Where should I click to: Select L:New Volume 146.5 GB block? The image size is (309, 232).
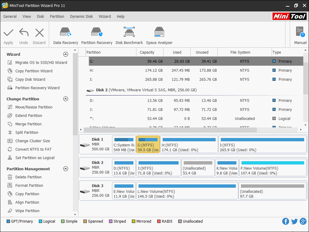click(187, 191)
